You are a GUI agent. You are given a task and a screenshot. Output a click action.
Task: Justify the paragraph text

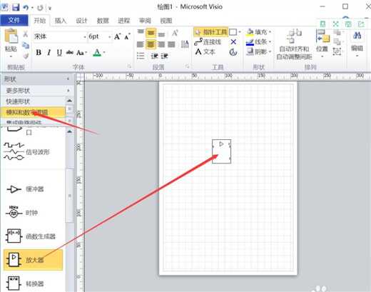coord(171,44)
